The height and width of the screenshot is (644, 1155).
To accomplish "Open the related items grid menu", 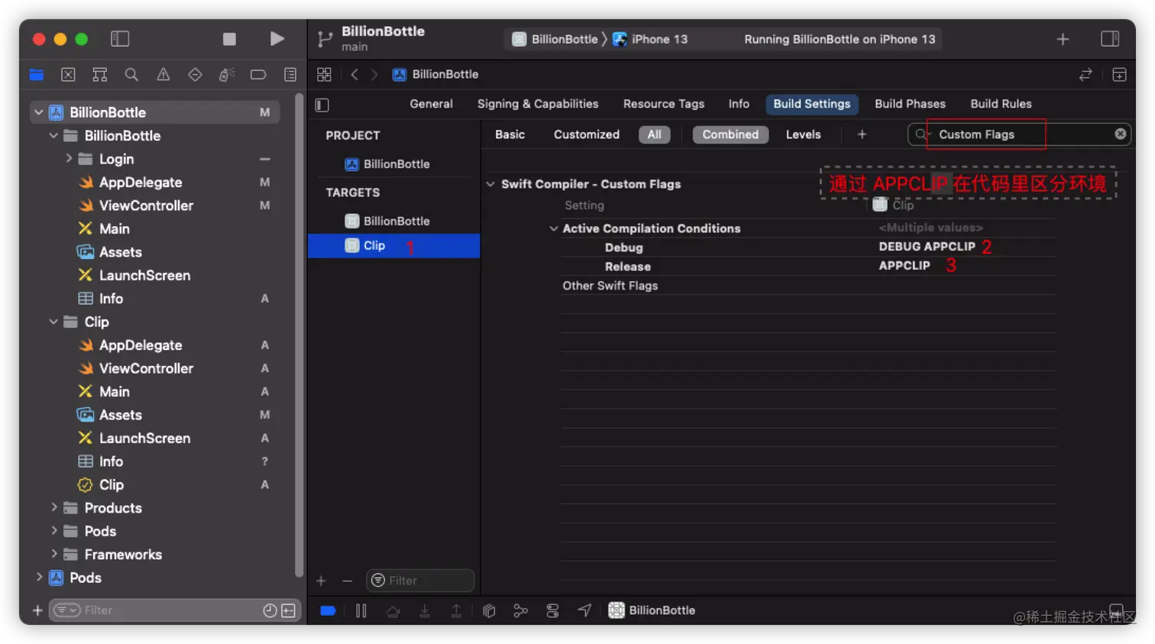I will click(x=324, y=74).
